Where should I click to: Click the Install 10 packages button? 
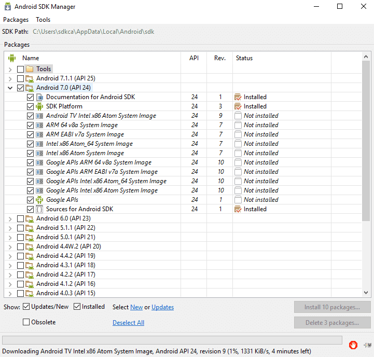[333, 307]
